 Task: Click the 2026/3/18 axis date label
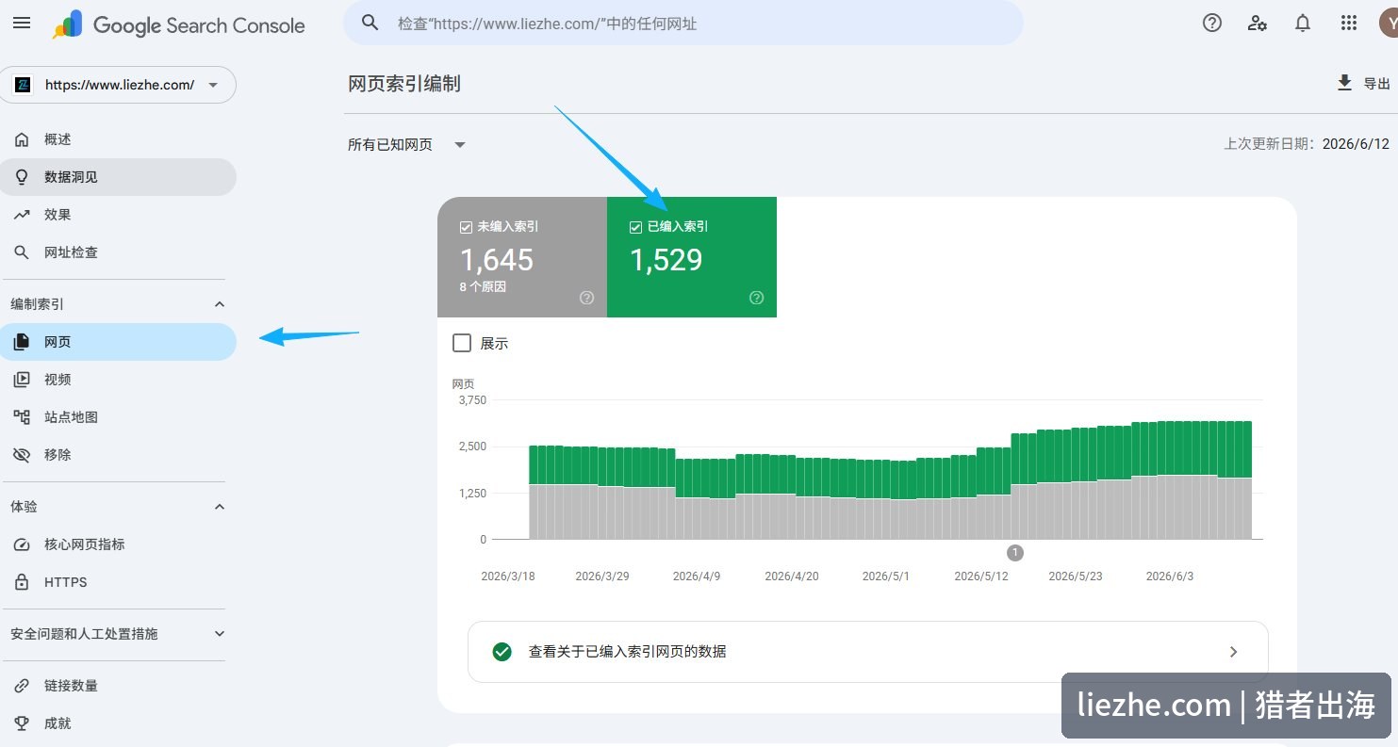[x=508, y=576]
